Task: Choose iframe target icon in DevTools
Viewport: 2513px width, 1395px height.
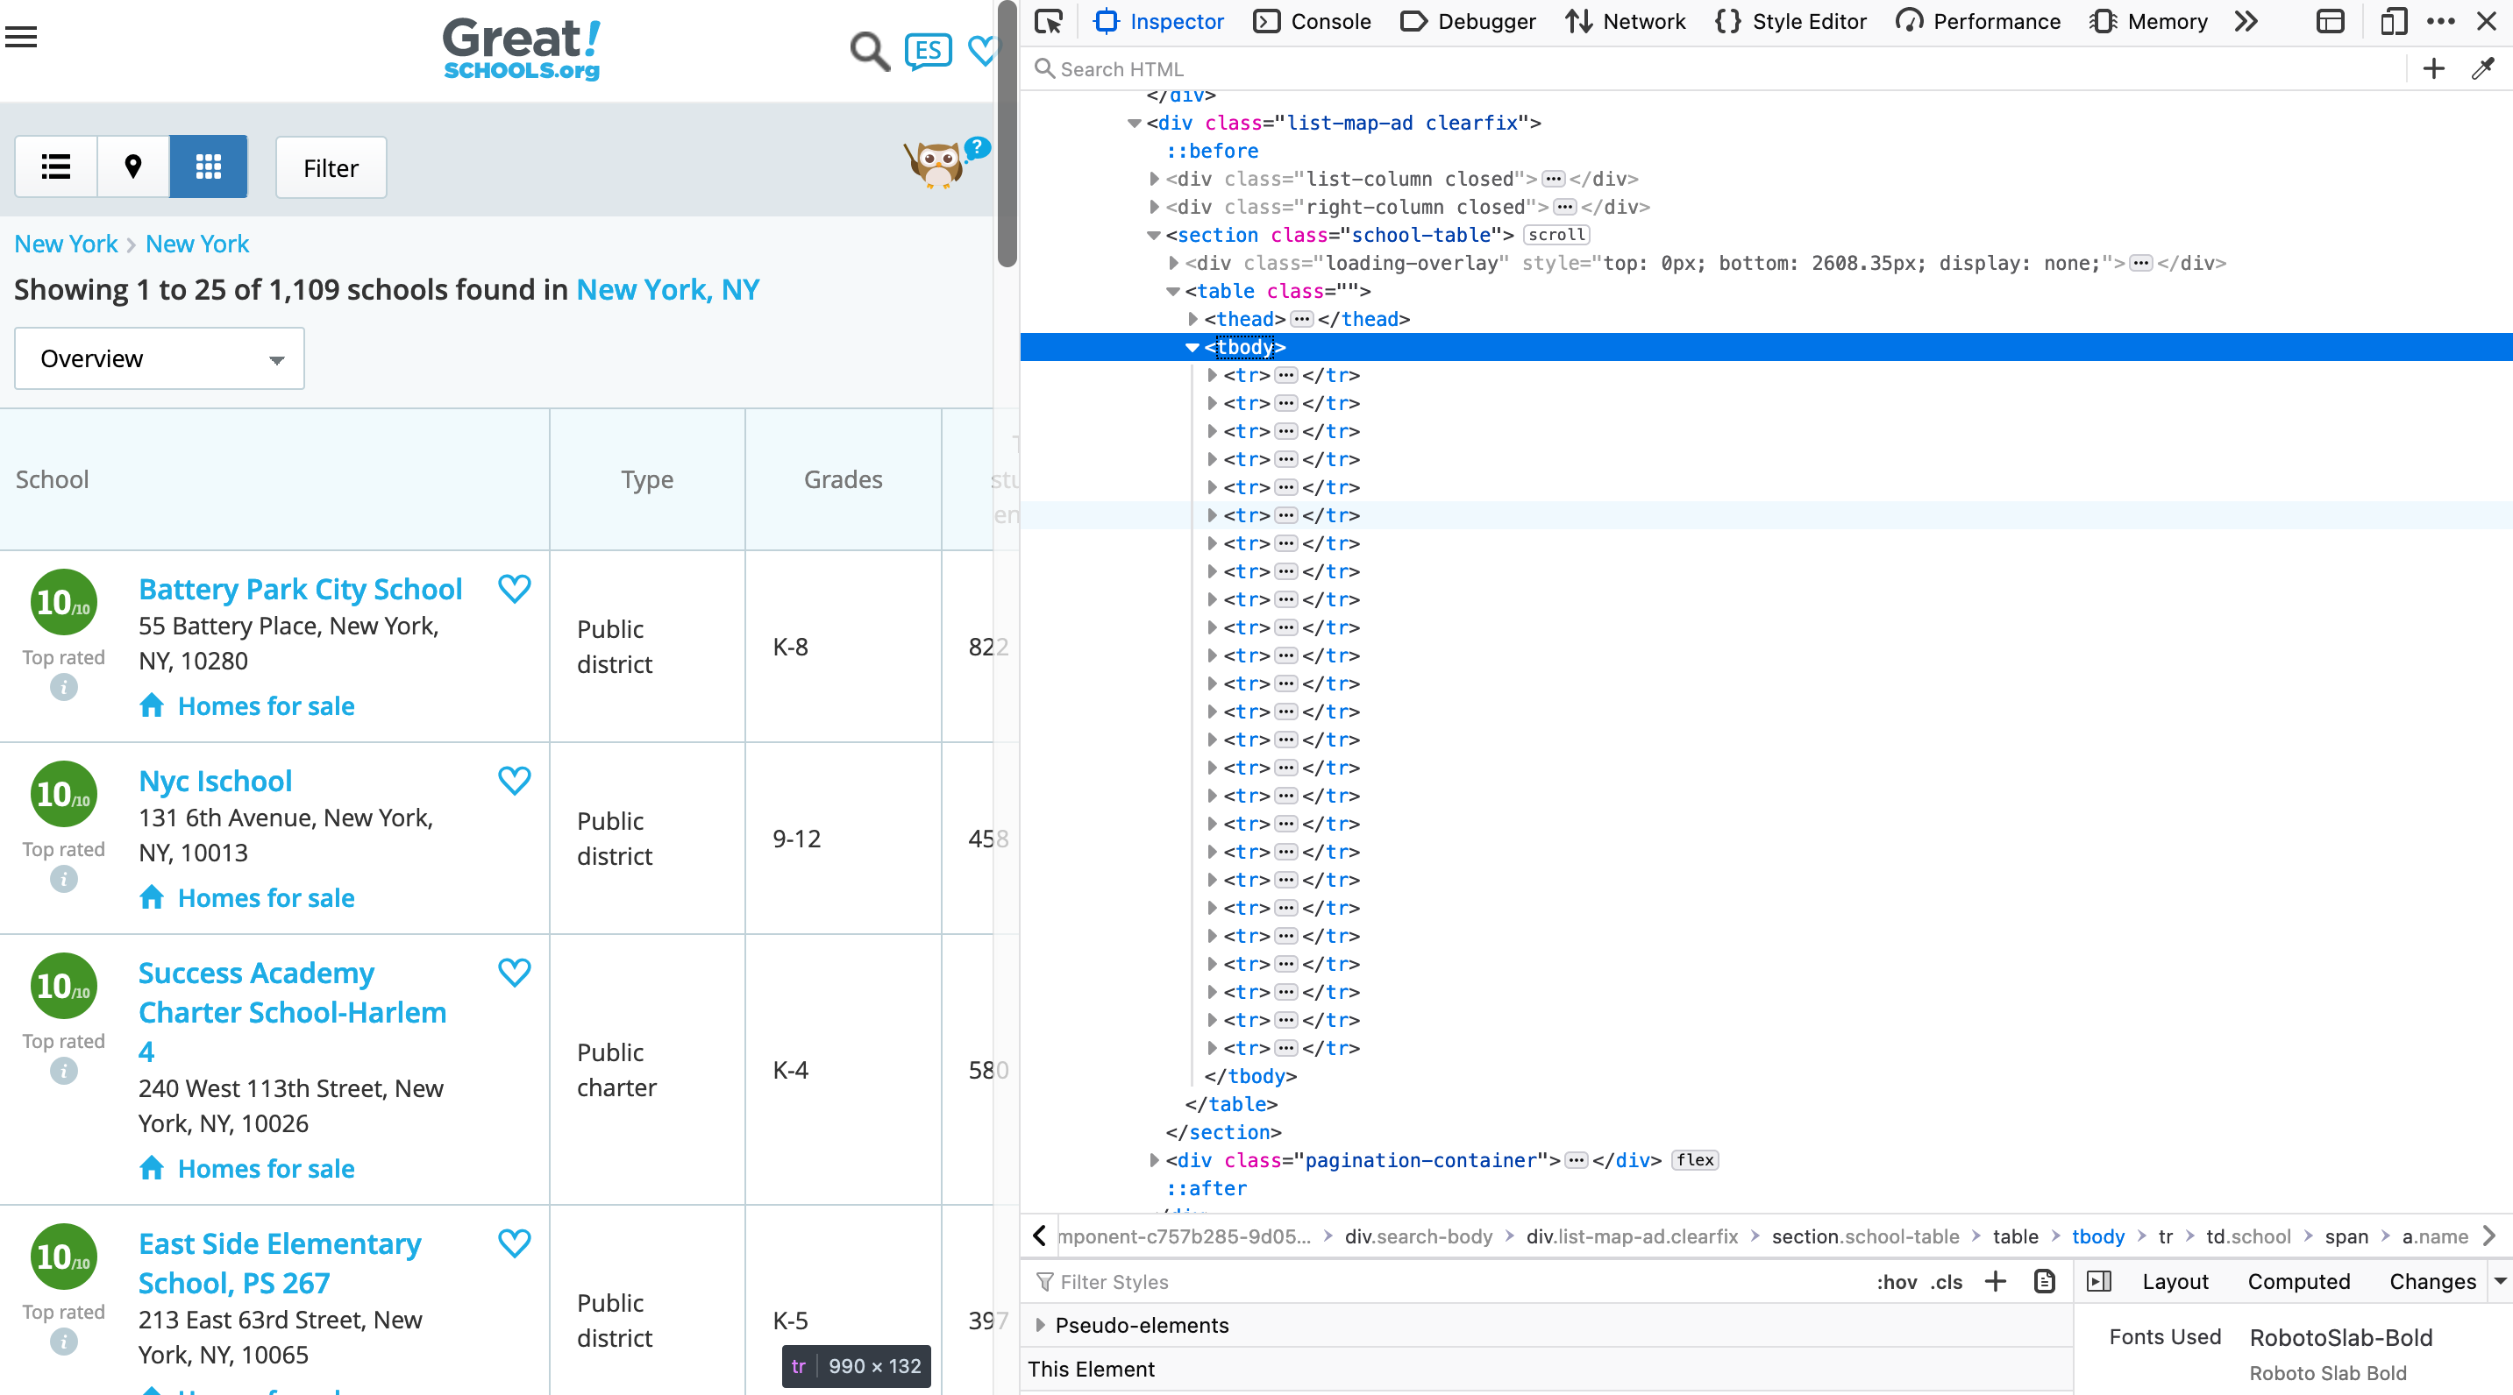Action: click(2331, 21)
